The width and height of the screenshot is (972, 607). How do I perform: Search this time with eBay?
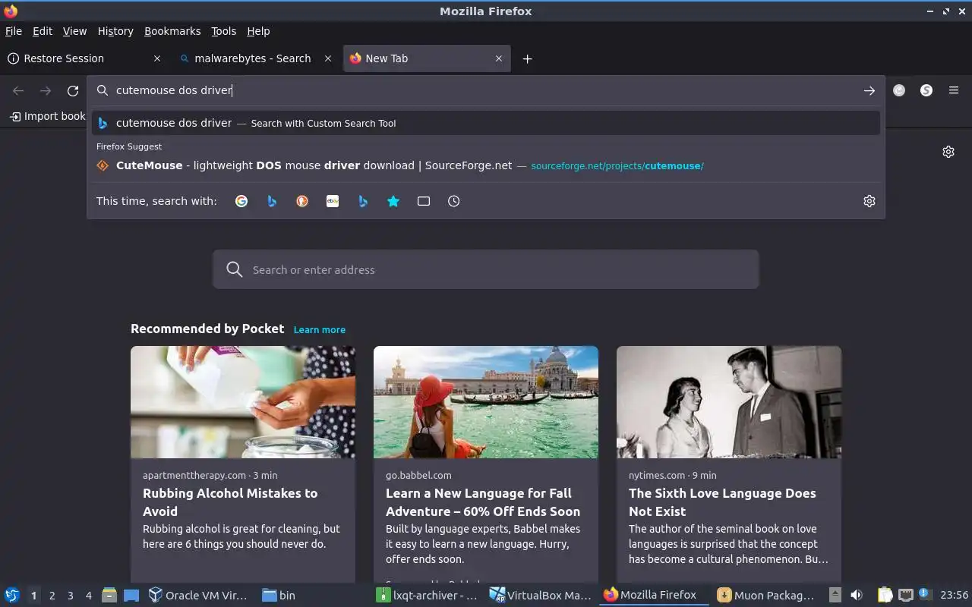[333, 201]
